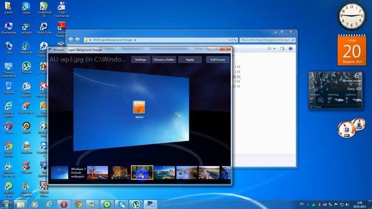Open the AIMP3 desktop icon
Image resolution: width=372 pixels, height=209 pixels.
(x=26, y=128)
